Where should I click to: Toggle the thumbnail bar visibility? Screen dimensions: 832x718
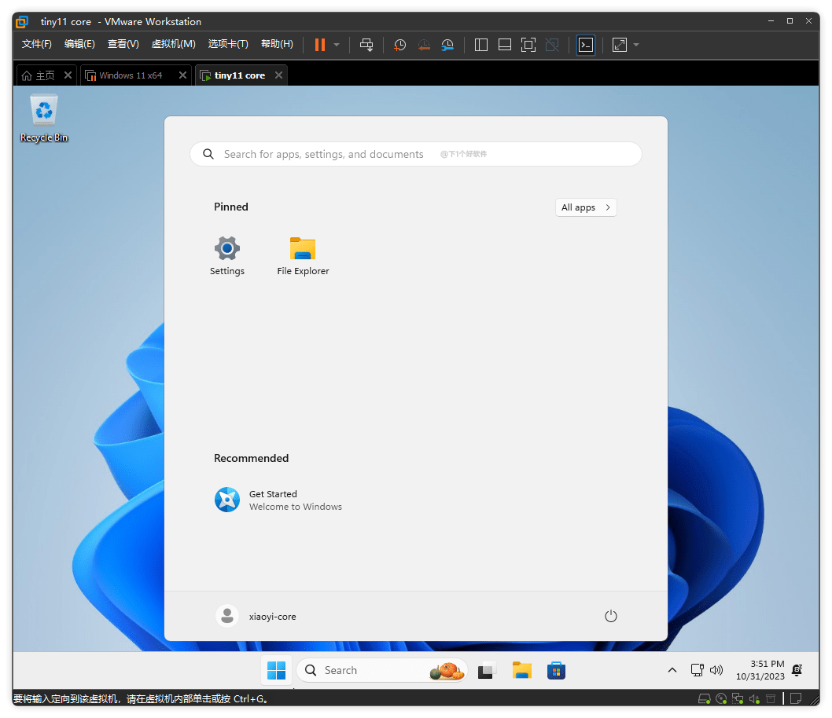[504, 45]
